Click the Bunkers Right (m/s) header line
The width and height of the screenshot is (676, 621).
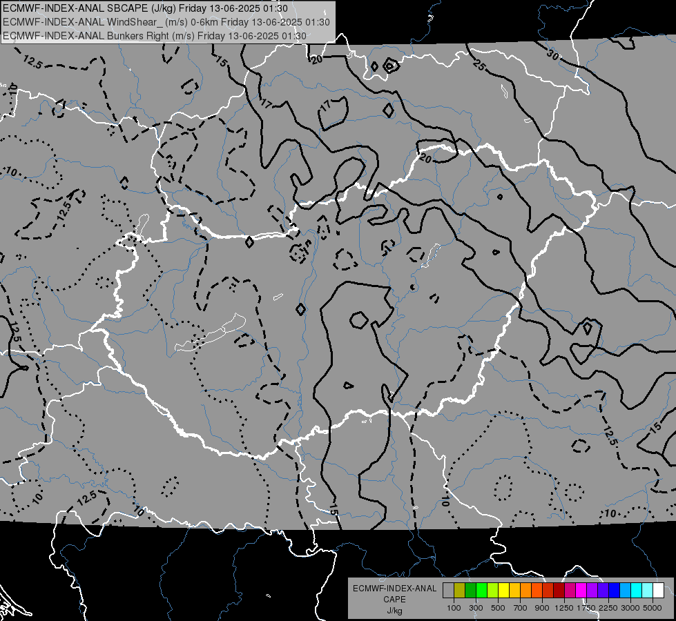tap(155, 36)
